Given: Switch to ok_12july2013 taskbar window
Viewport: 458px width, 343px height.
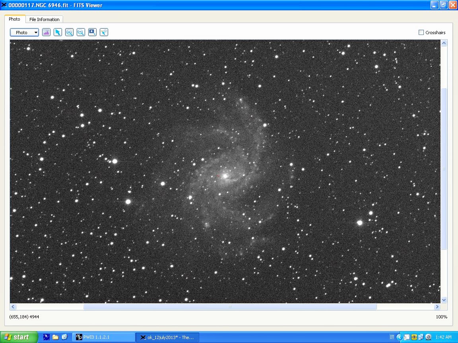Looking at the screenshot, I should click(167, 337).
